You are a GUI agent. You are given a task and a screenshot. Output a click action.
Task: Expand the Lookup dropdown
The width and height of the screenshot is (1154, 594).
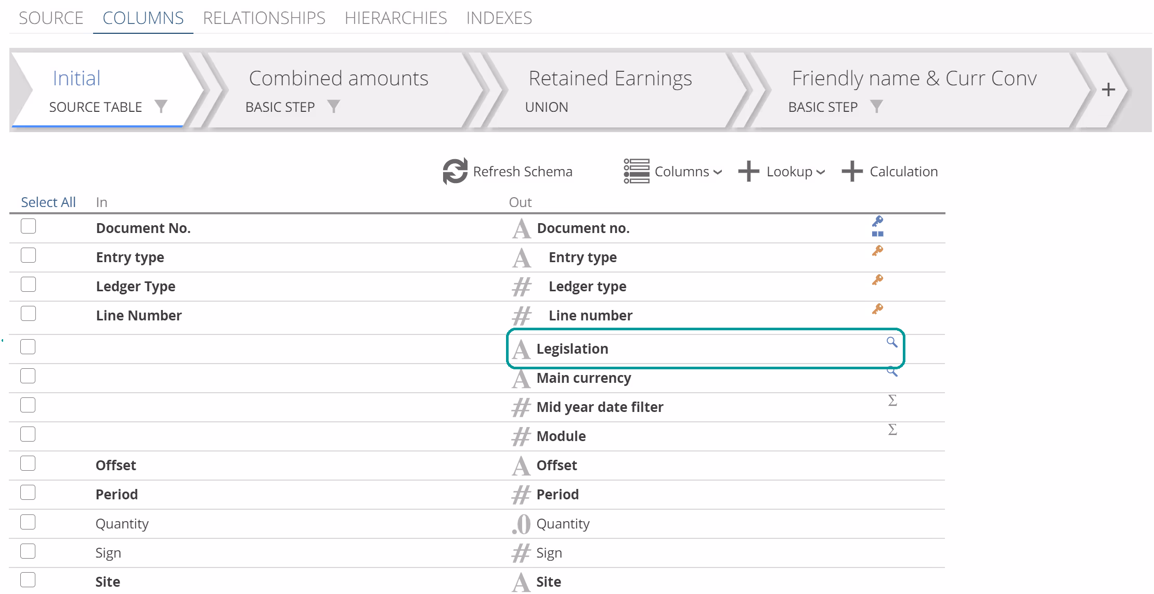[x=782, y=172]
